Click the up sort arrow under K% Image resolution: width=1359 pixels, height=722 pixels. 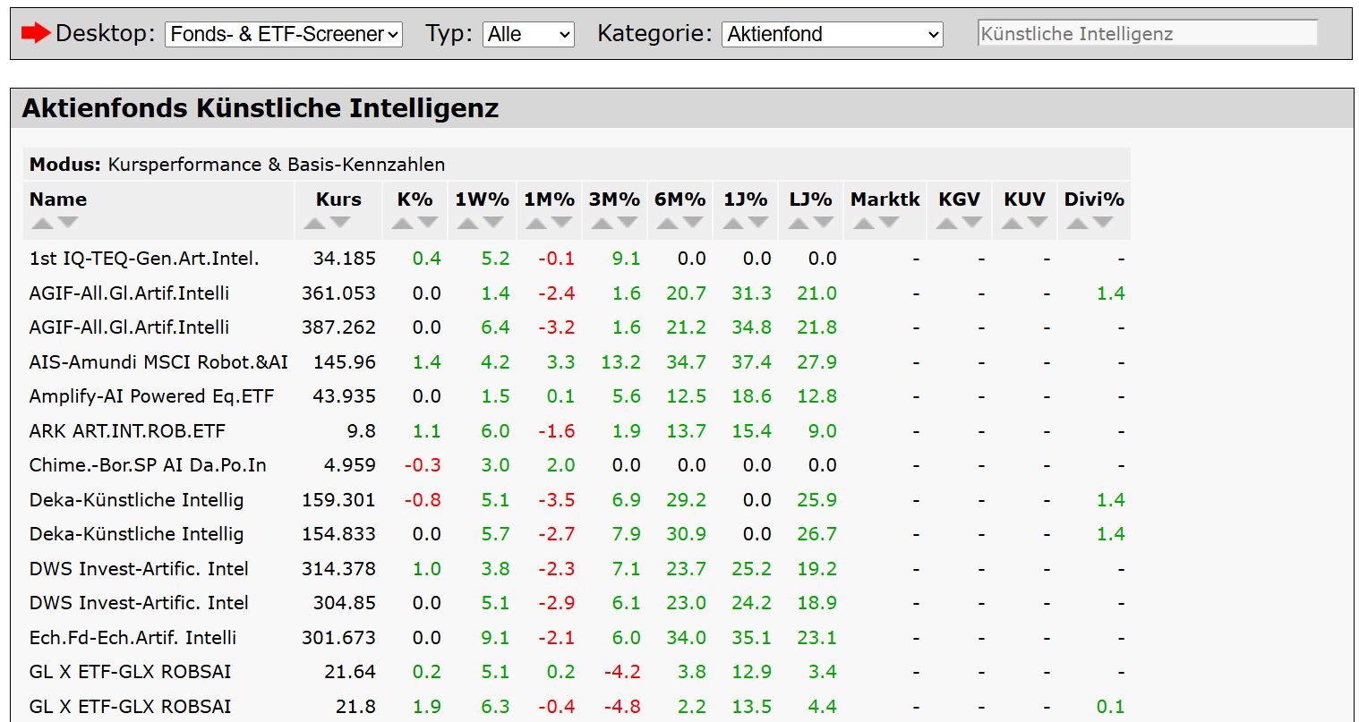(x=402, y=223)
